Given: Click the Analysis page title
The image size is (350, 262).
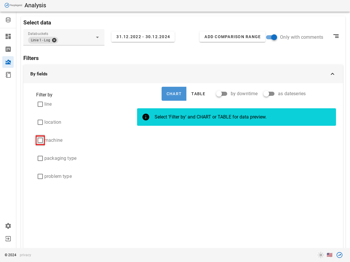Looking at the screenshot, I should click(x=35, y=5).
